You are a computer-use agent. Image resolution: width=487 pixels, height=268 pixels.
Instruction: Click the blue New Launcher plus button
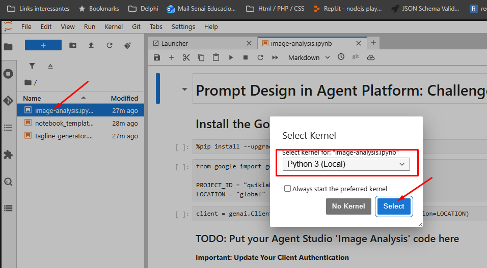click(43, 45)
